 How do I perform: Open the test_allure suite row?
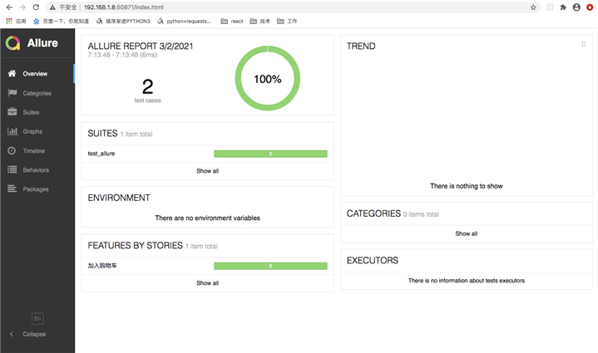[x=207, y=154]
